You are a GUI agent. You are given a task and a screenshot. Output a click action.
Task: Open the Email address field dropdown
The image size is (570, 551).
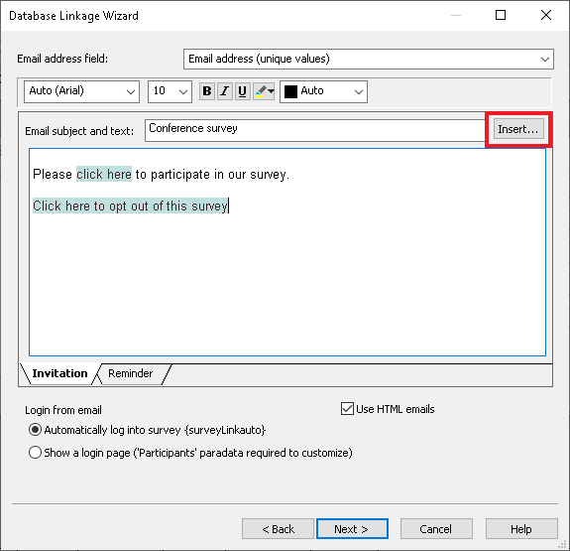click(369, 59)
